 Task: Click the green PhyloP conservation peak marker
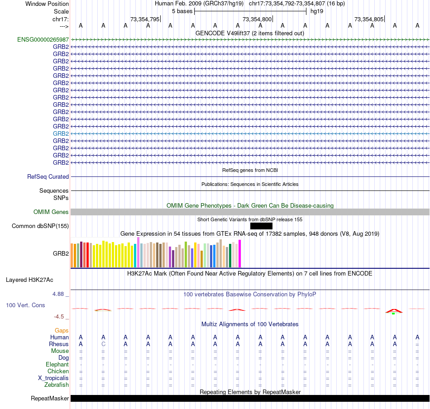click(x=393, y=314)
